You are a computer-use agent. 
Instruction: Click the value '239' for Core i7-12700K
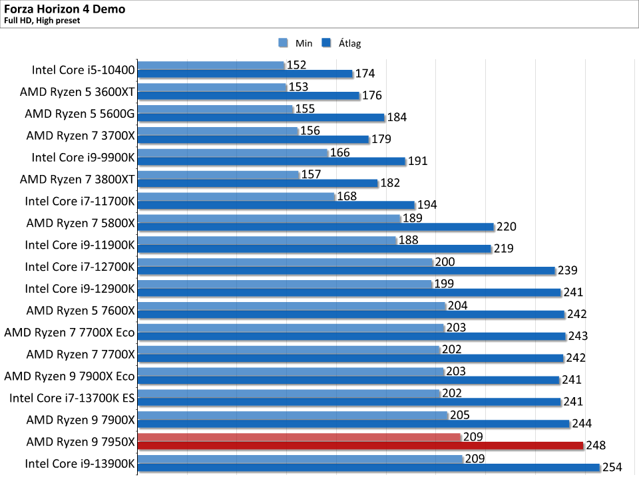[568, 271]
